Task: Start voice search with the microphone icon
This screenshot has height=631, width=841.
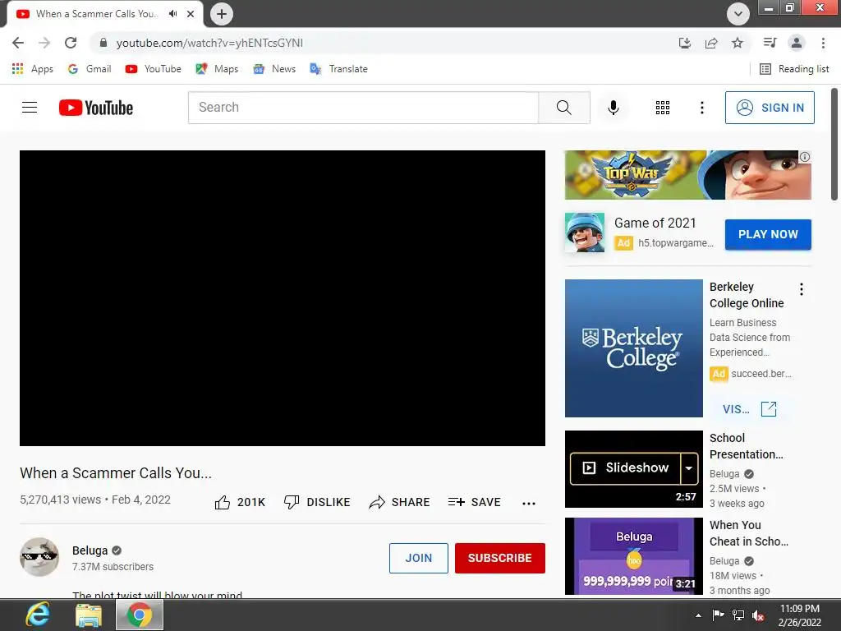Action: point(613,108)
